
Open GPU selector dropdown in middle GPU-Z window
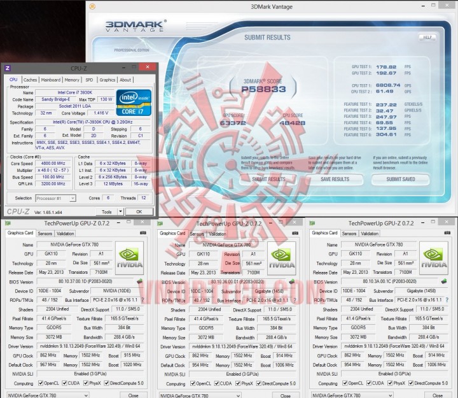[x=200, y=395]
